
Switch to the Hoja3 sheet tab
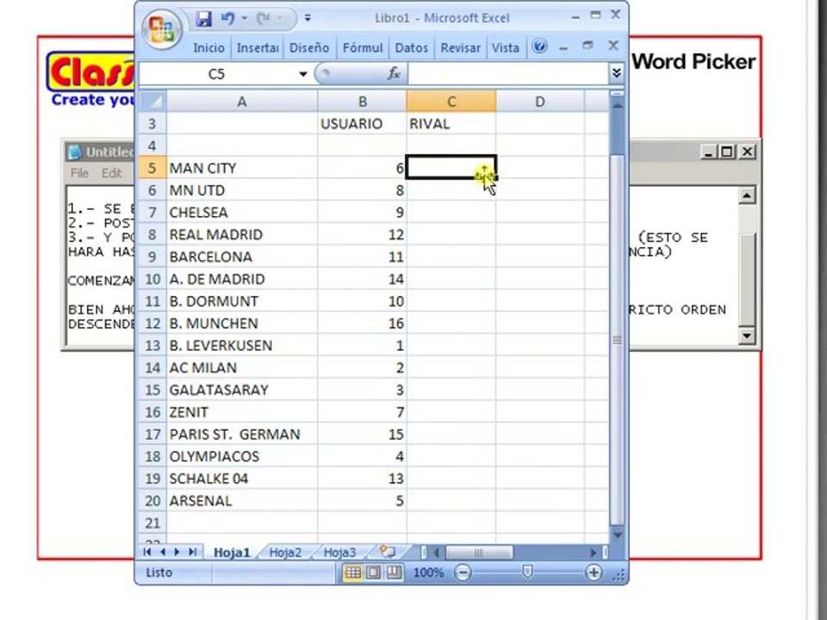pyautogui.click(x=339, y=553)
